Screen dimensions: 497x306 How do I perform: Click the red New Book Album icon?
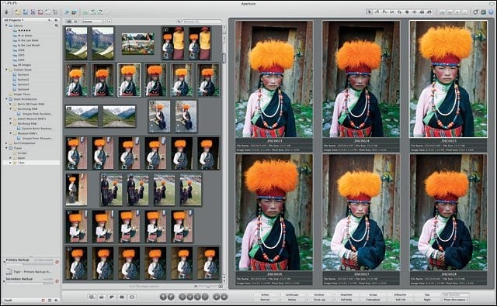pyautogui.click(x=40, y=12)
